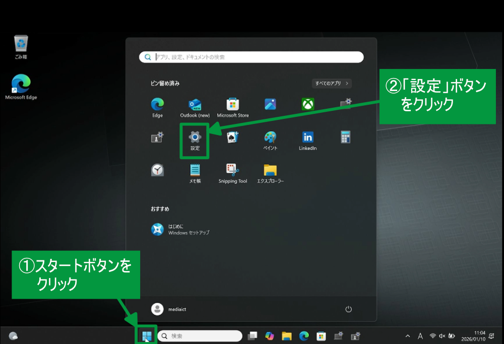This screenshot has height=344, width=504.
Task: Click the Start menu search field
Action: click(252, 57)
